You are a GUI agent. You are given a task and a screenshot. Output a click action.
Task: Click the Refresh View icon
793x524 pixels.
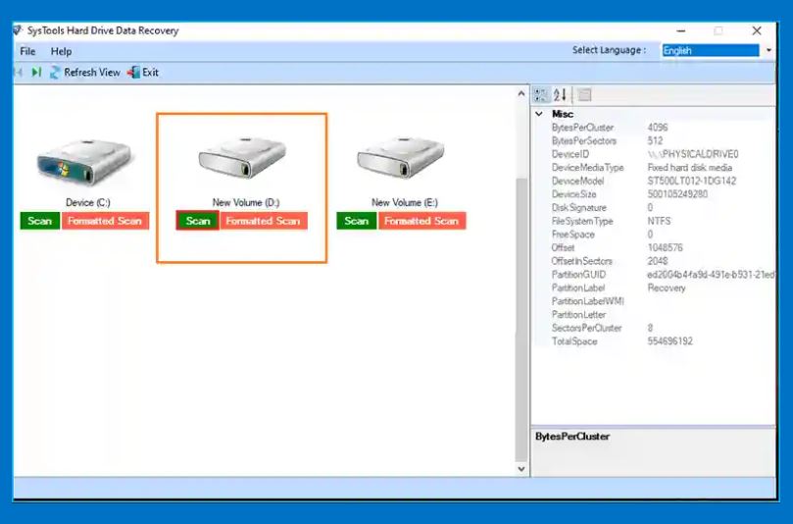tap(55, 73)
